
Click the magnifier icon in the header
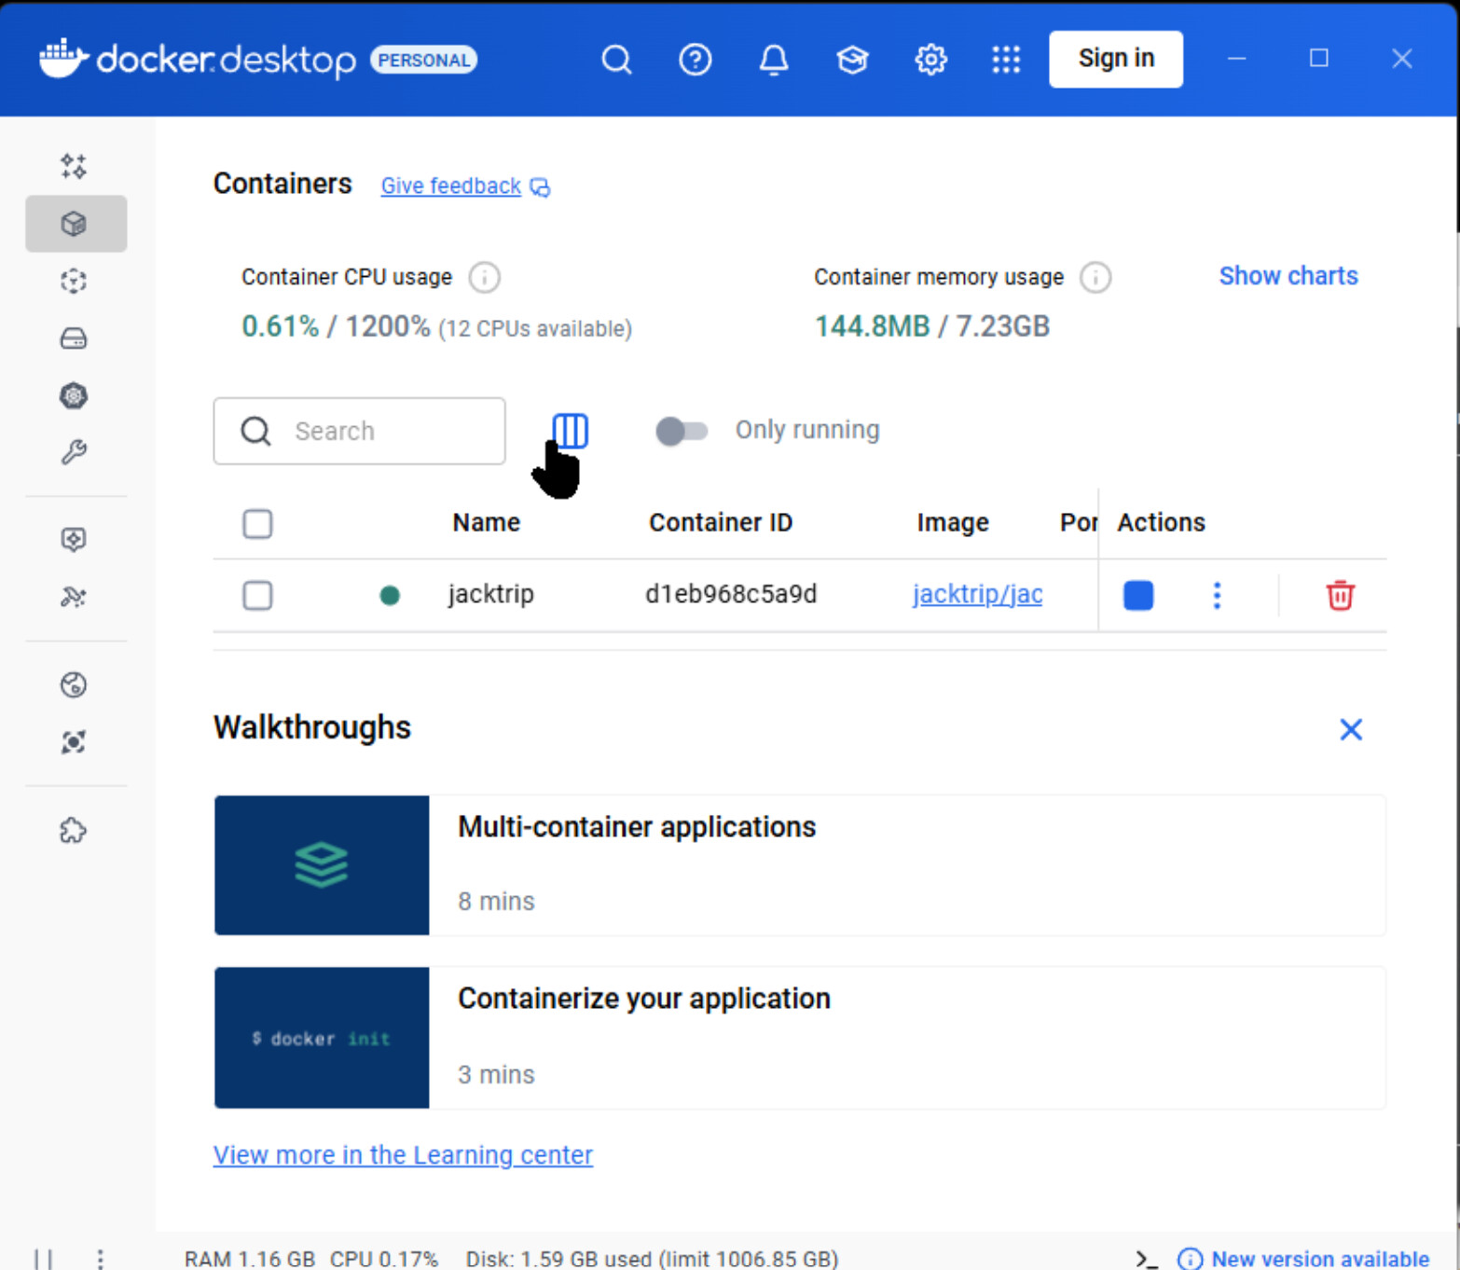(x=616, y=60)
